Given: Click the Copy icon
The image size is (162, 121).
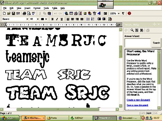Looking at the screenshot, I should click(x=45, y=13).
